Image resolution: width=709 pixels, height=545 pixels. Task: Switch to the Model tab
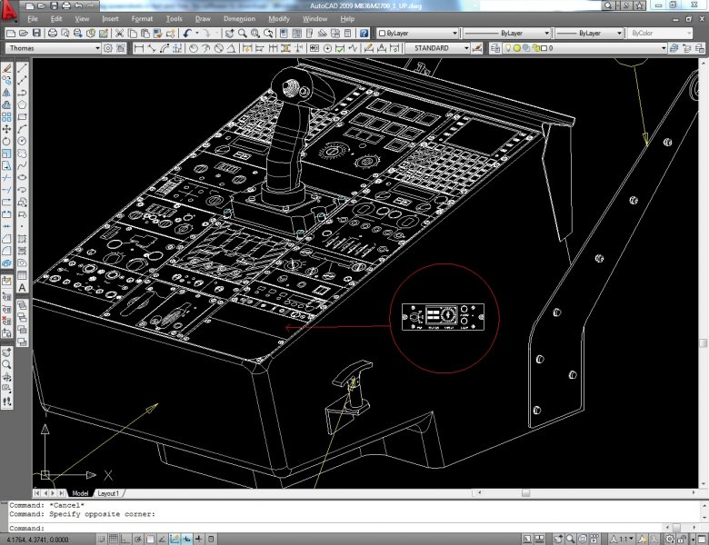point(80,493)
